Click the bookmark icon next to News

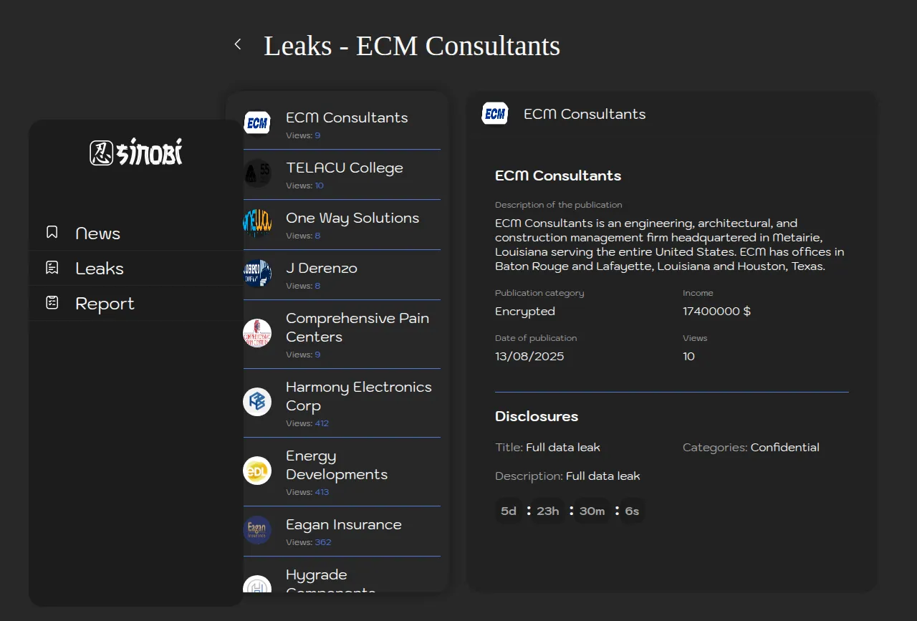click(x=52, y=232)
